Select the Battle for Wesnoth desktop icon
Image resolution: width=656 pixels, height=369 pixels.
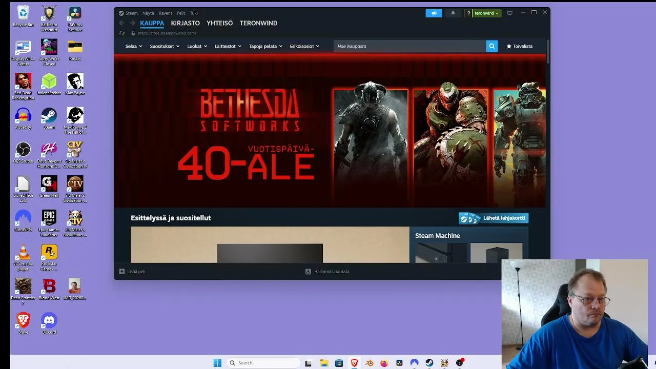pos(49,18)
